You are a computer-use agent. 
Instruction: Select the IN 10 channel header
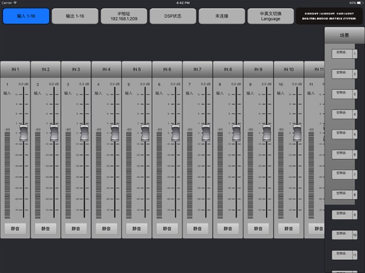(x=289, y=69)
